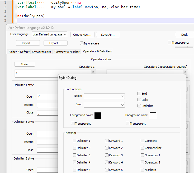194x173 pixels.
Task: Click the Save As... button
Action: (108, 35)
